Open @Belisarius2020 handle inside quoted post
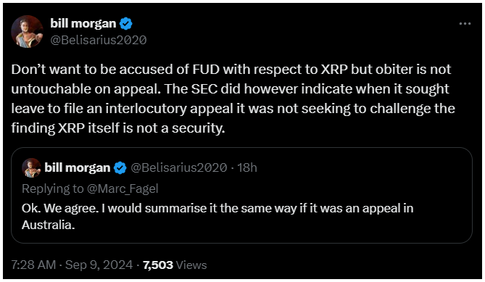Image resolution: width=485 pixels, height=282 pixels. 179,167
